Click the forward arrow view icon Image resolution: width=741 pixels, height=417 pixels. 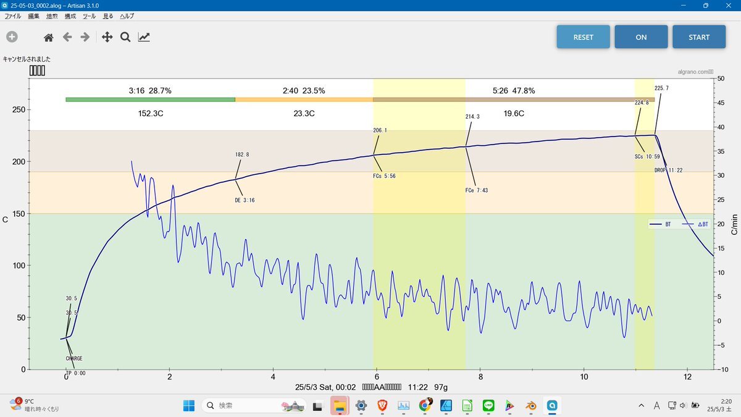(85, 37)
